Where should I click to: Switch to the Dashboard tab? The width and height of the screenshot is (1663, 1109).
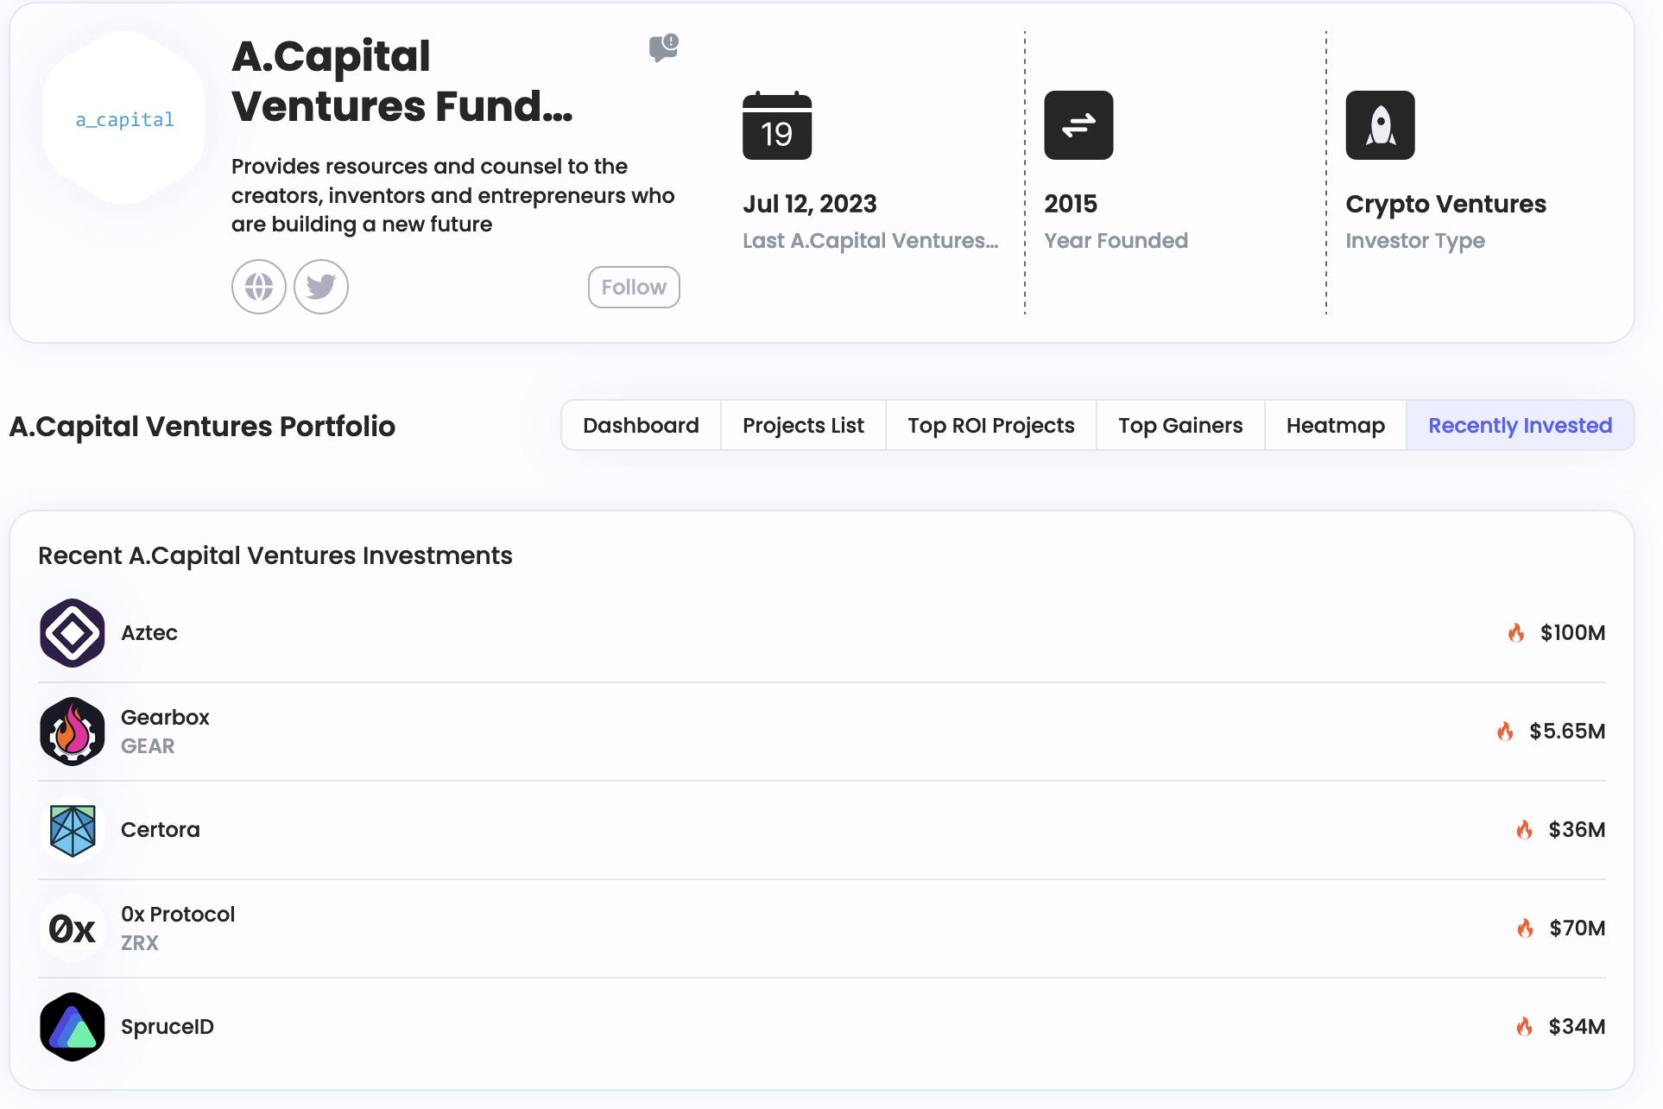click(641, 426)
